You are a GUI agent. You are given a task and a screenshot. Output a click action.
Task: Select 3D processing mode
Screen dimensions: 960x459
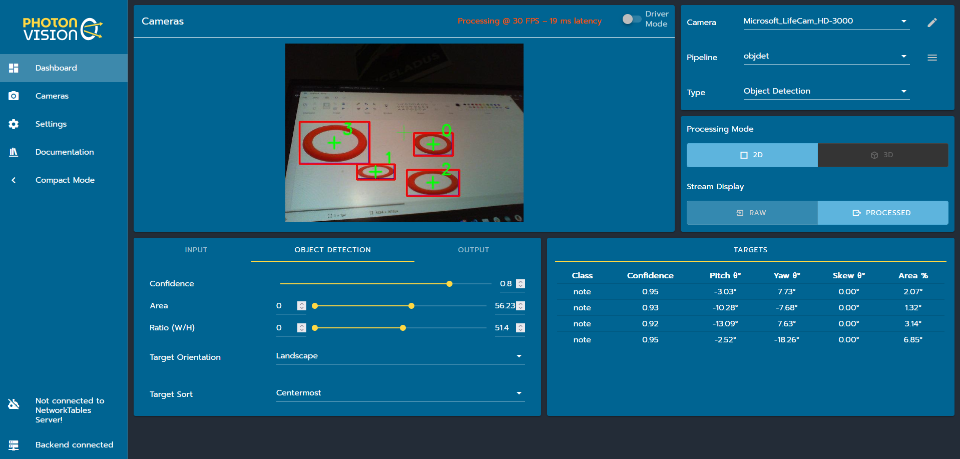(x=883, y=155)
